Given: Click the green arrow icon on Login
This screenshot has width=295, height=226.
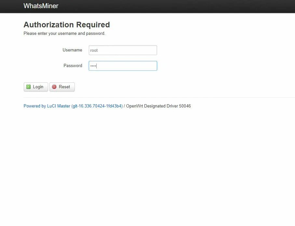Looking at the screenshot, I should point(28,87).
